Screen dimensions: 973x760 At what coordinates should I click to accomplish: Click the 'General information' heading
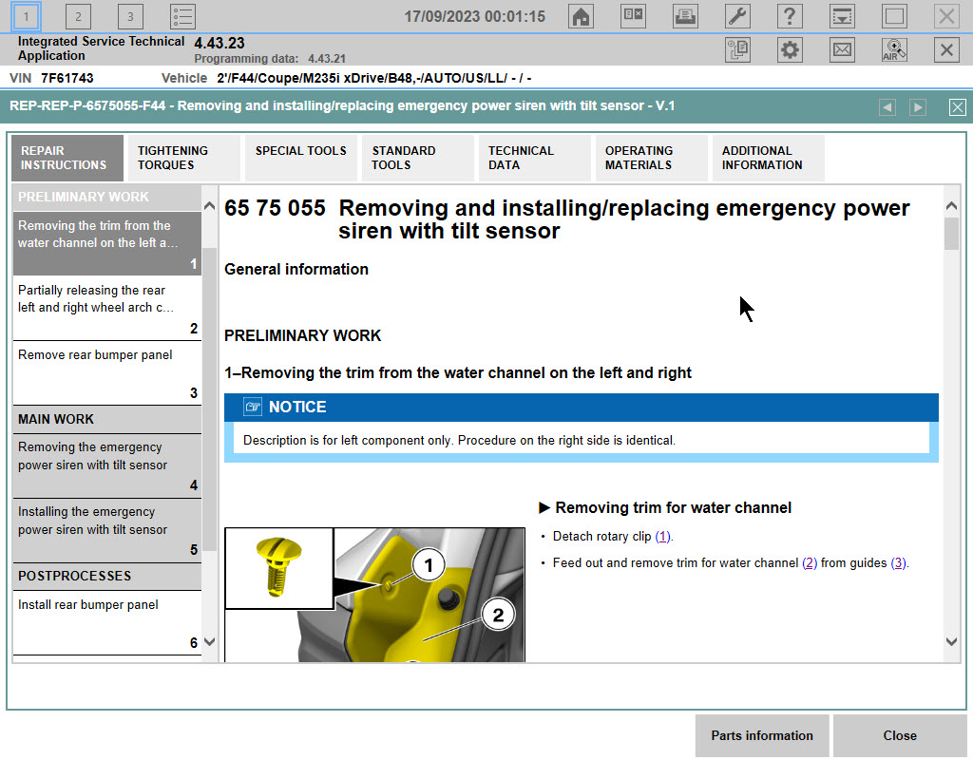tap(296, 269)
